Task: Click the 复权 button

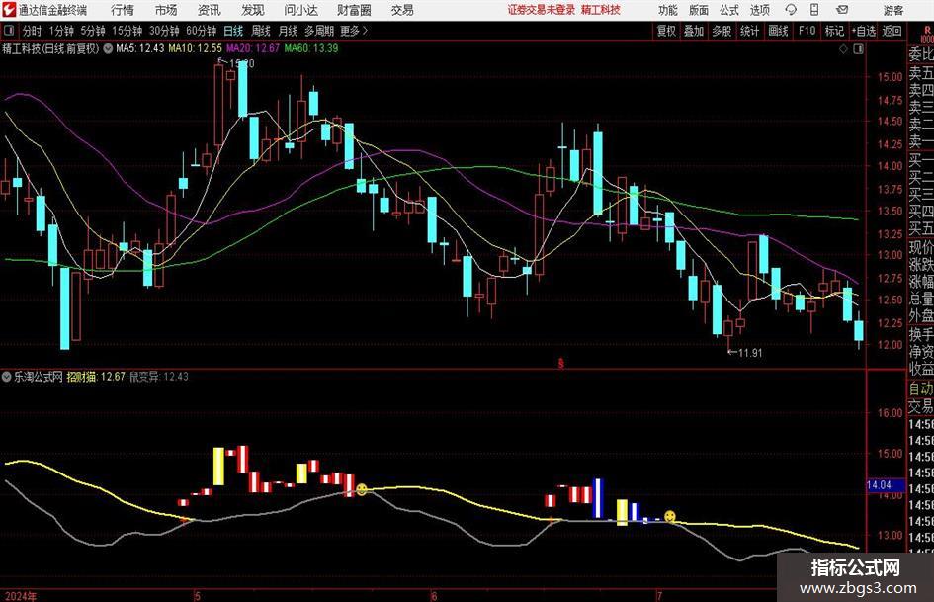Action: tap(666, 31)
